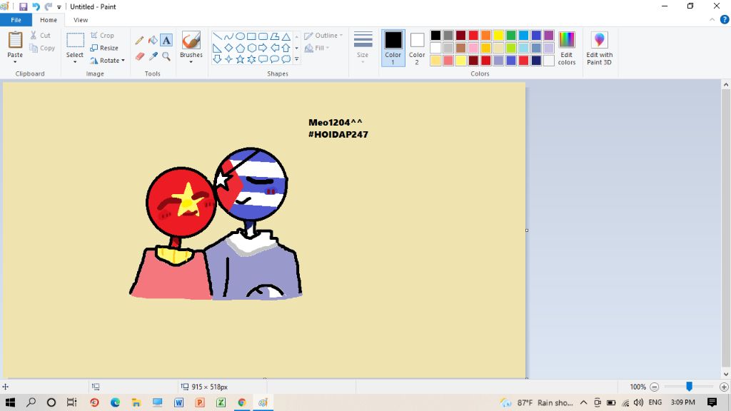Image resolution: width=731 pixels, height=411 pixels.
Task: Click the Undo arrow in title bar
Action: point(36,6)
